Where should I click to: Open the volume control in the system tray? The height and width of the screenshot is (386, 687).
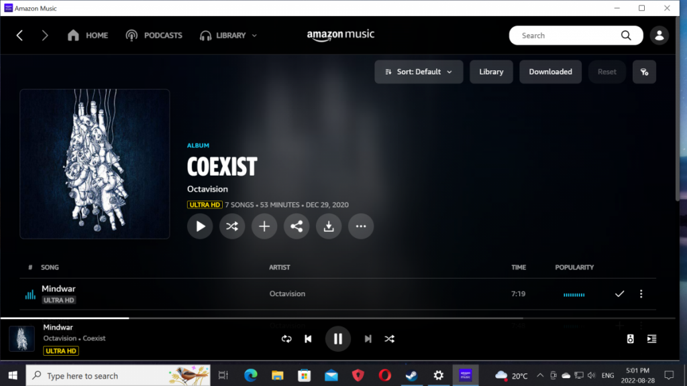tap(592, 375)
